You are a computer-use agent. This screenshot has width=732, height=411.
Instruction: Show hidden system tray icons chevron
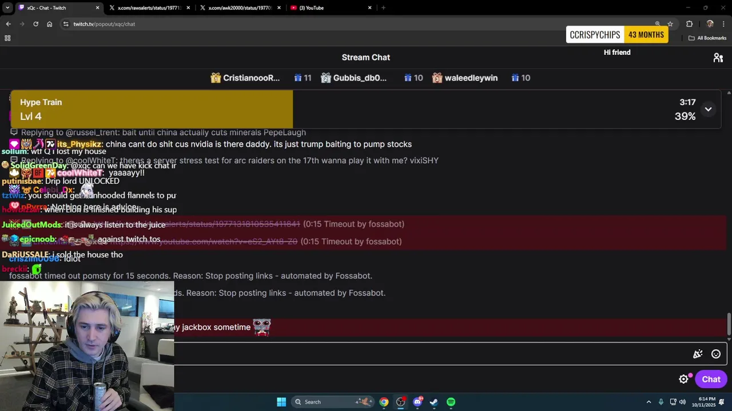coord(649,402)
